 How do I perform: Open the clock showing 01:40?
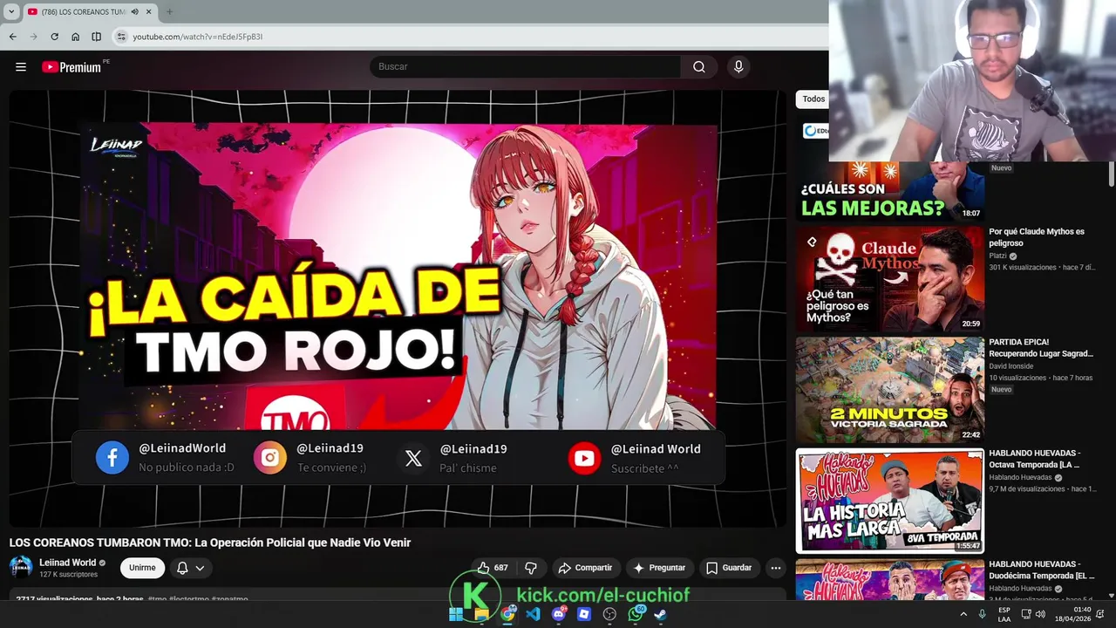(1073, 614)
